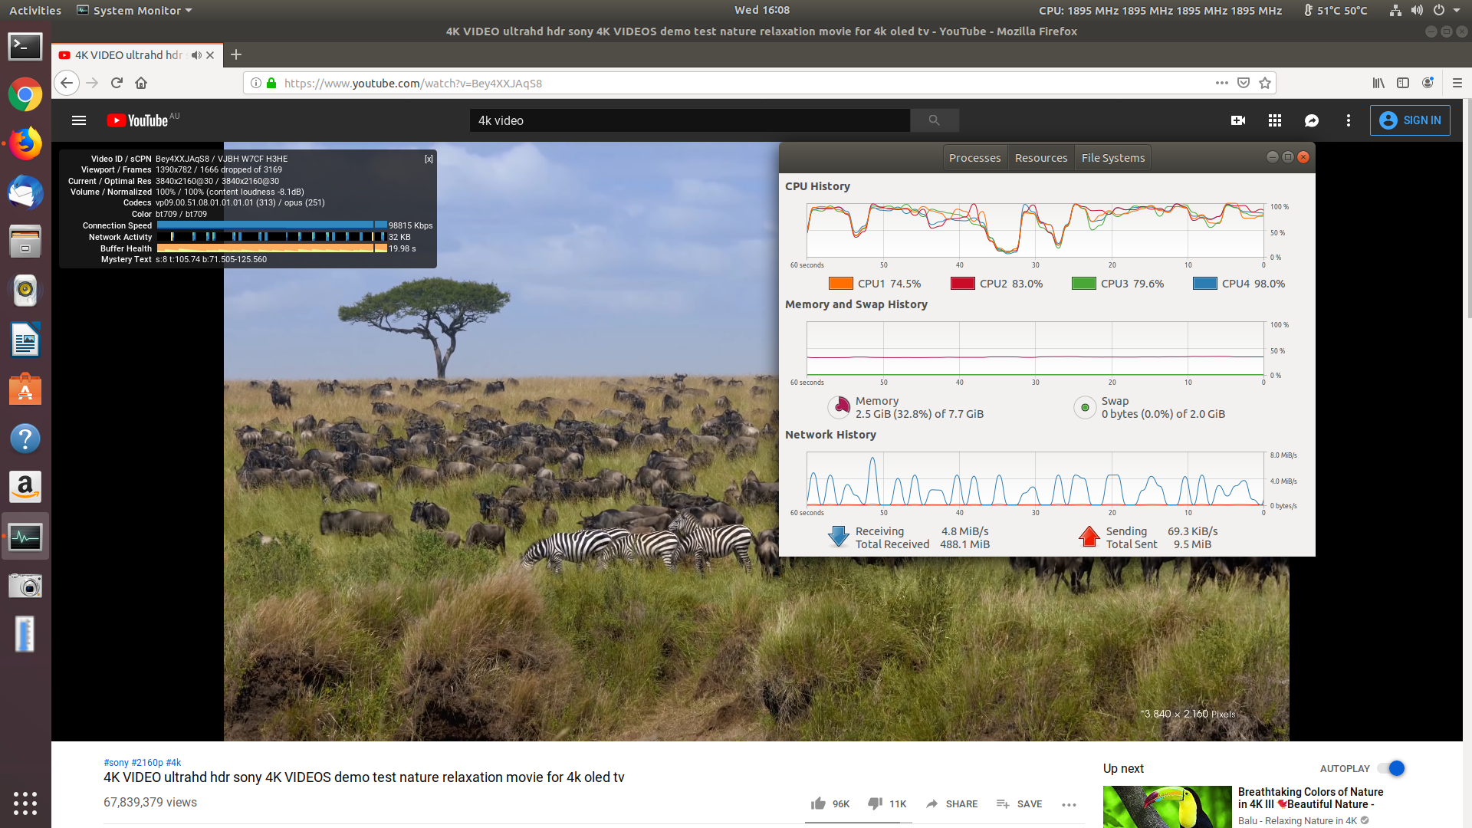Open the #sony hashtag link
Viewport: 1472px width, 828px height.
117,762
